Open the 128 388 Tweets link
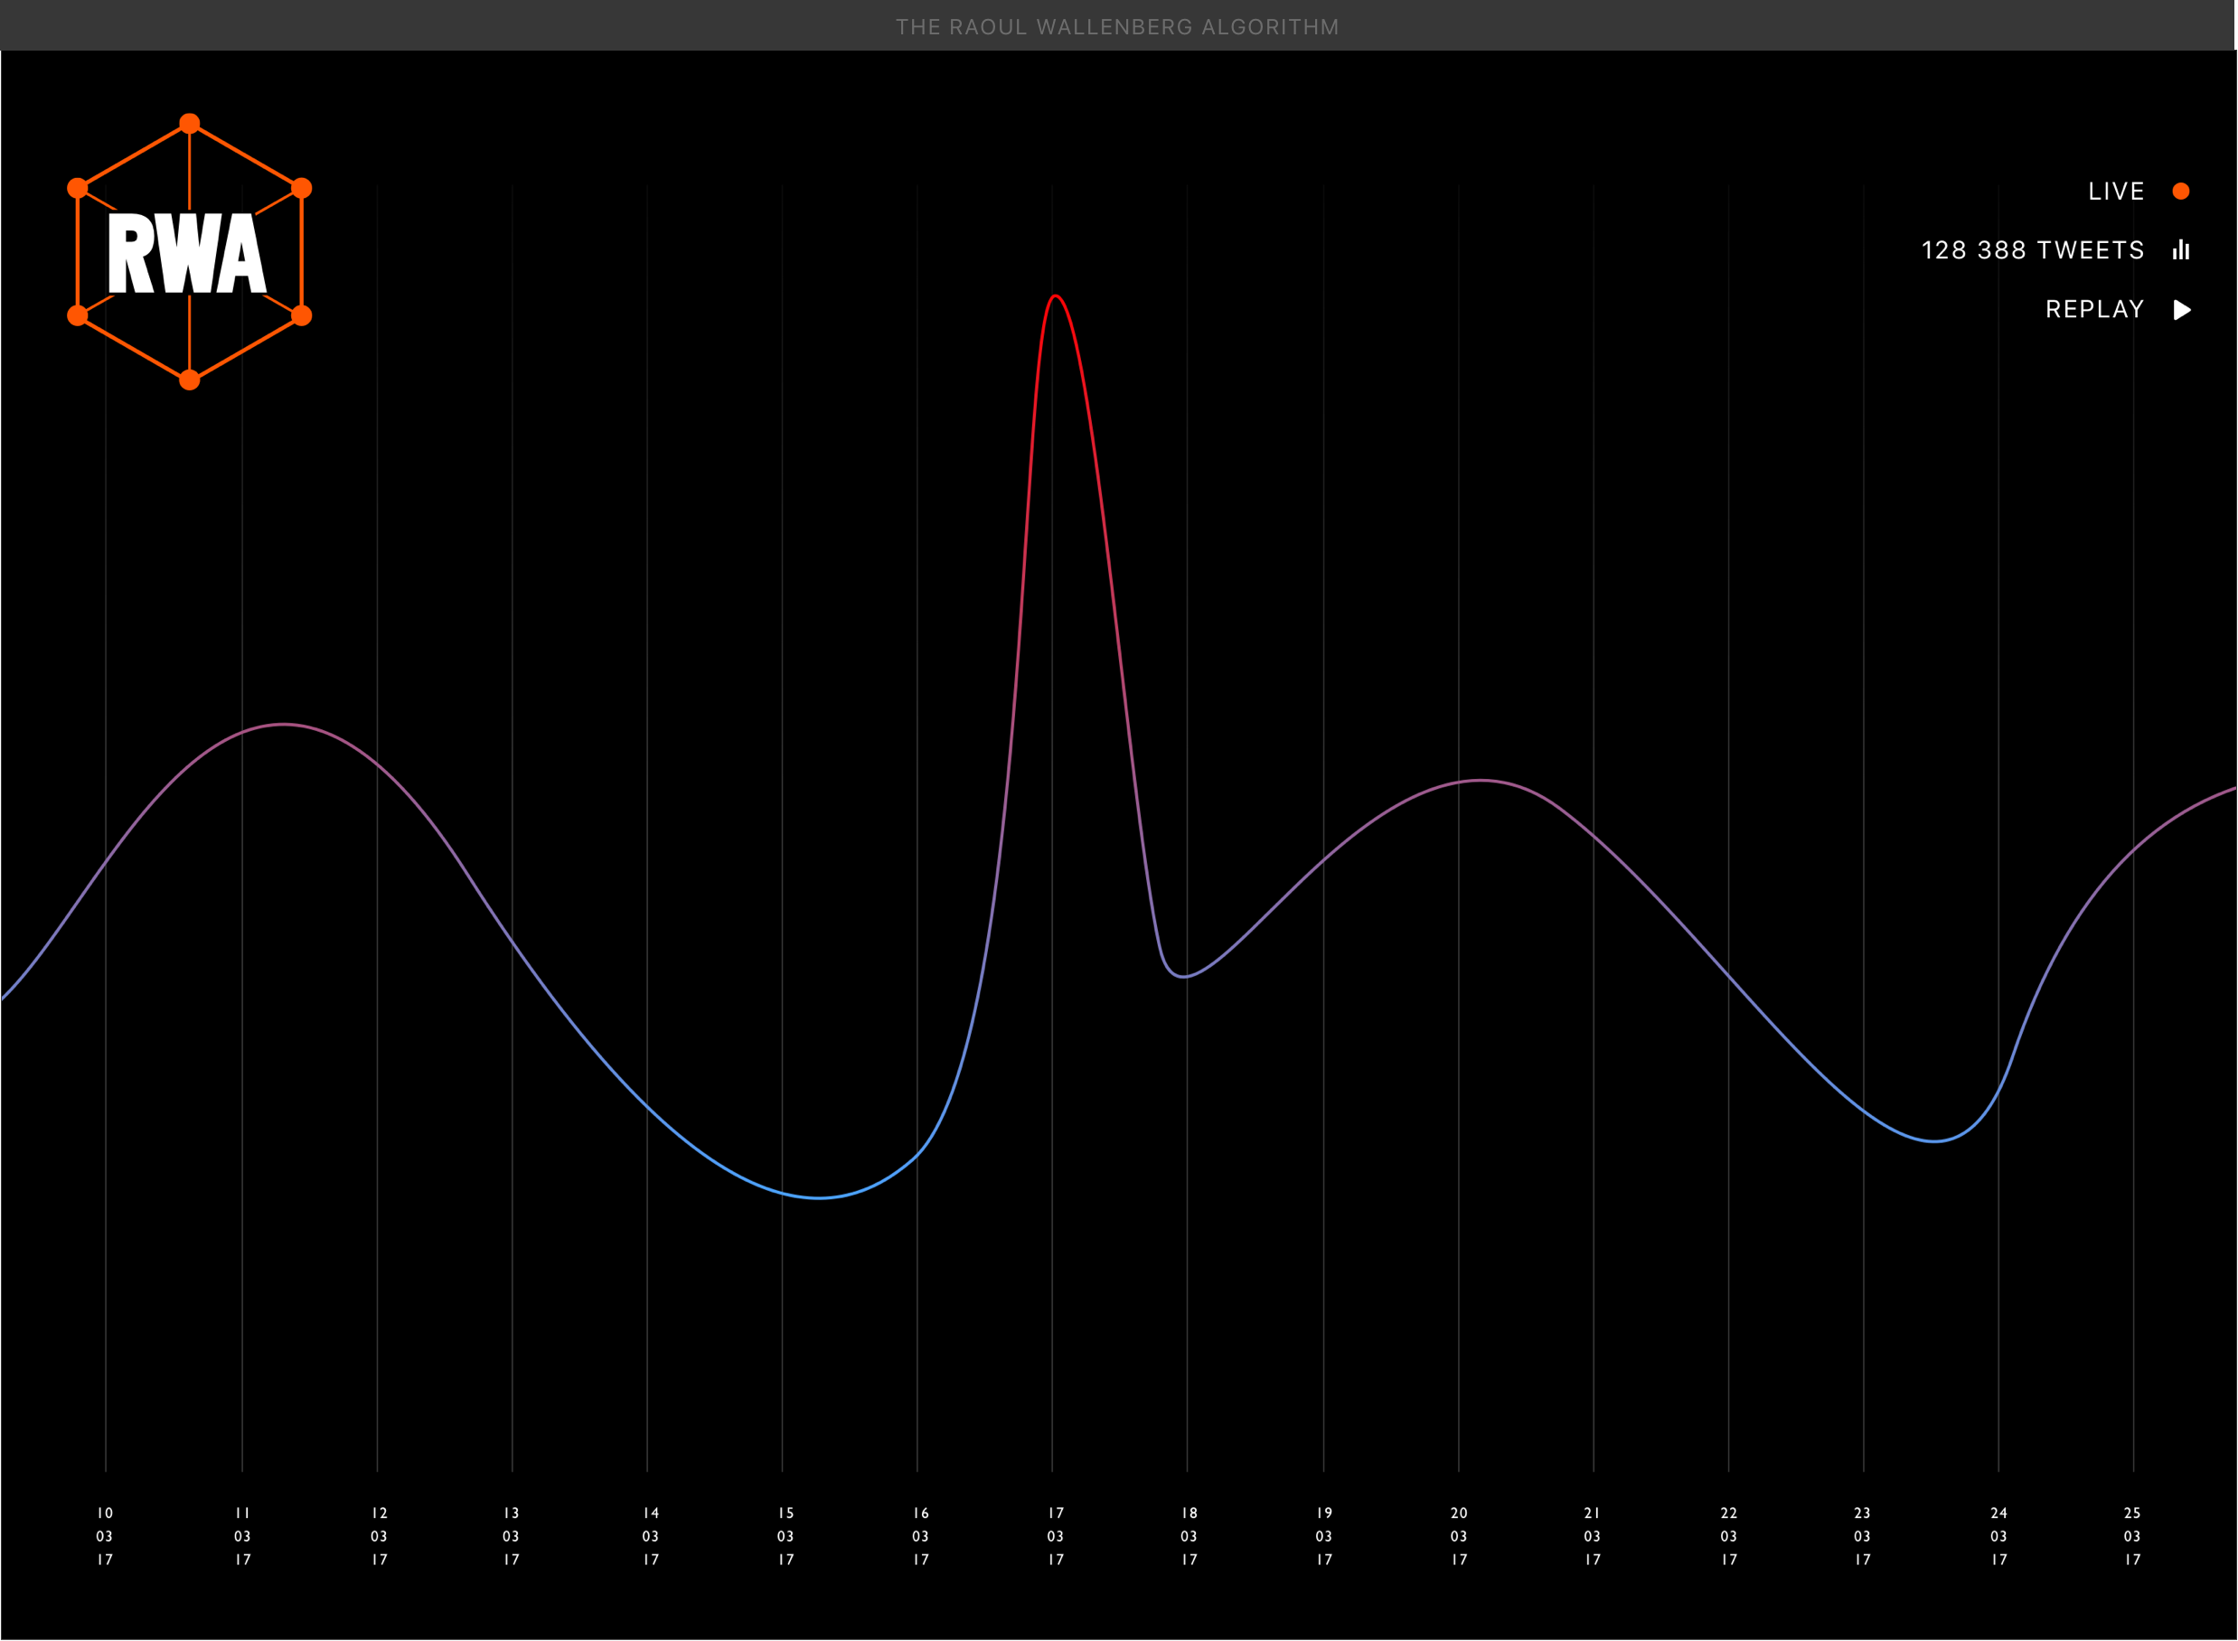 [x=2033, y=250]
